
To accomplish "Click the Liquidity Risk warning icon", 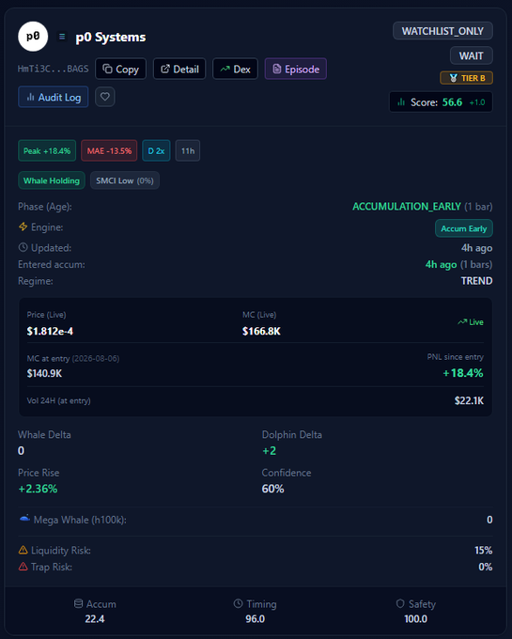I will (x=23, y=550).
